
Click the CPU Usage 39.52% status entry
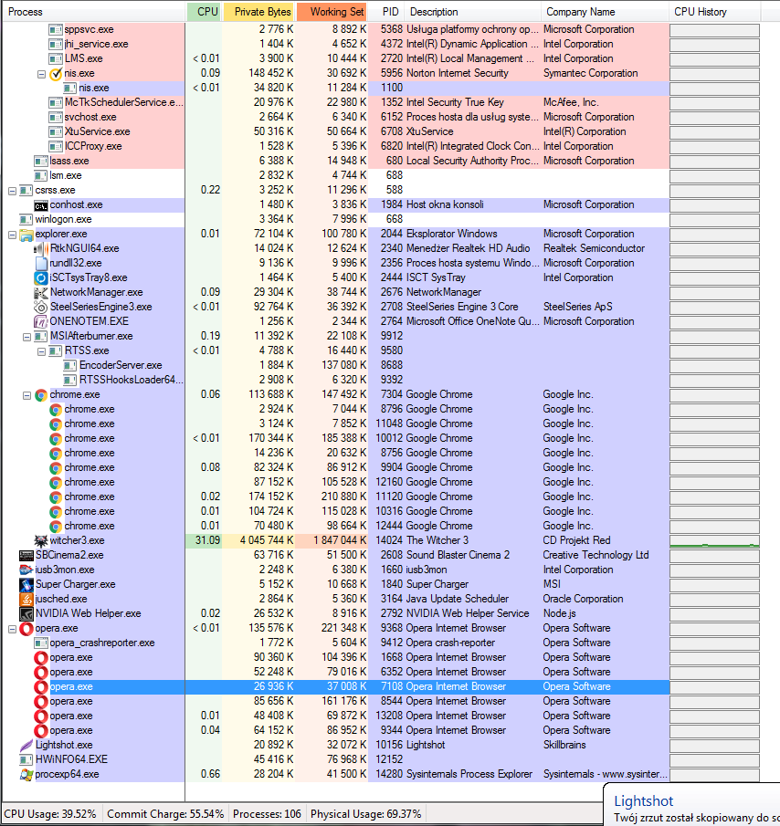[x=50, y=814]
